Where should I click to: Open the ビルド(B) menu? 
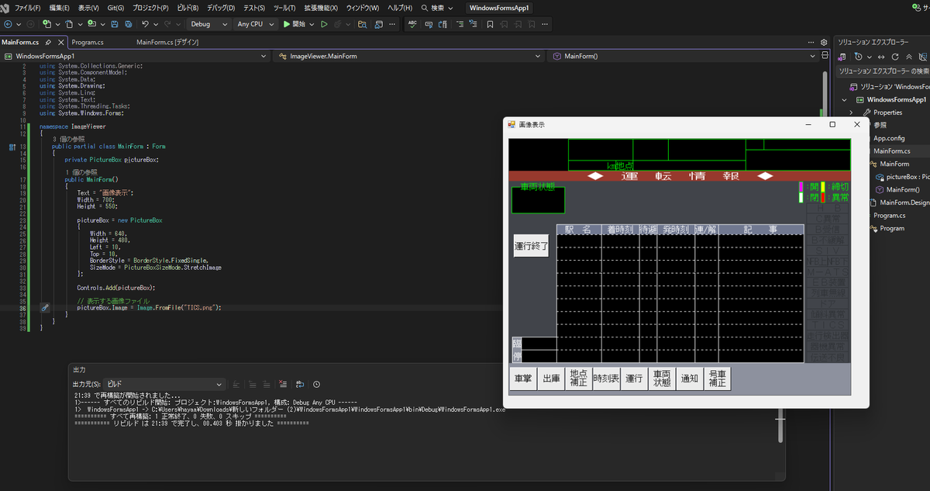coord(187,7)
